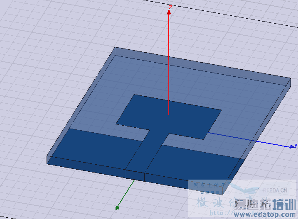Select the small port face at feed line edge
This screenshot has width=298, height=219.
coord(135,175)
